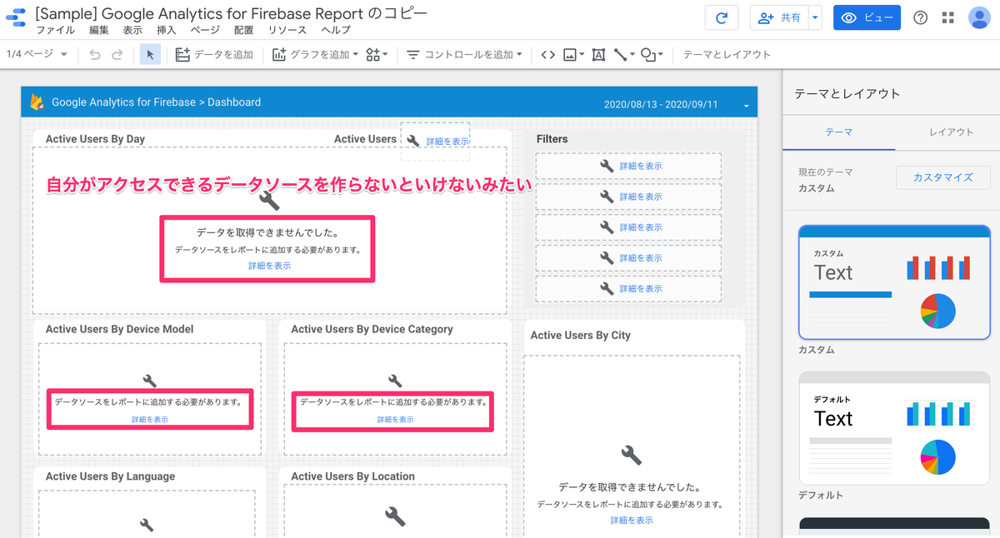
Task: Open the 表示 menu
Action: point(132,30)
